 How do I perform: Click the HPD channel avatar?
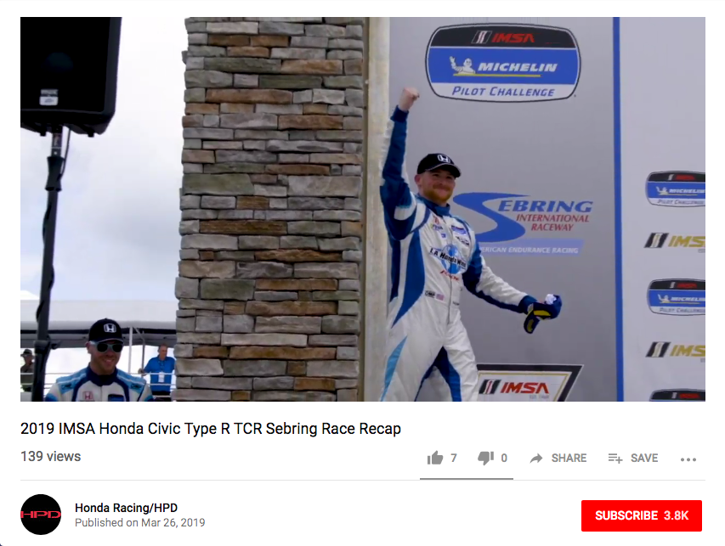(41, 515)
